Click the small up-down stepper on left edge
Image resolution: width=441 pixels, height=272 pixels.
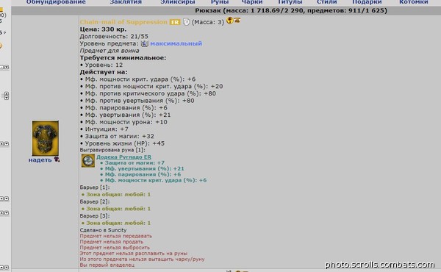tap(6, 96)
